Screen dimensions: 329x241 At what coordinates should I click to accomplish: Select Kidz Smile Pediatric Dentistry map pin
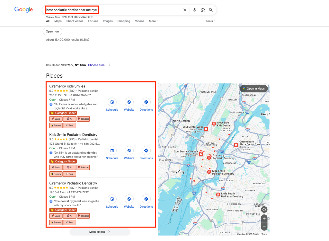pos(209,172)
